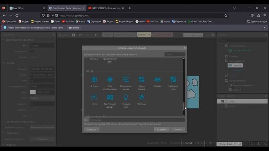Screen dimensions: 269x151
Task: Choose the Tilemap (Карта тайлов) object type
Action: [x=141, y=80]
